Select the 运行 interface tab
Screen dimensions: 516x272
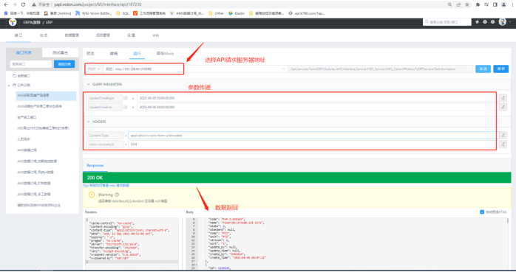(137, 54)
